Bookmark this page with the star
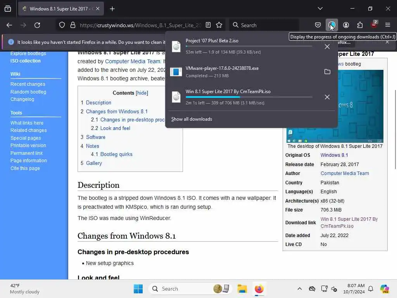The width and height of the screenshot is (397, 298). [219, 25]
